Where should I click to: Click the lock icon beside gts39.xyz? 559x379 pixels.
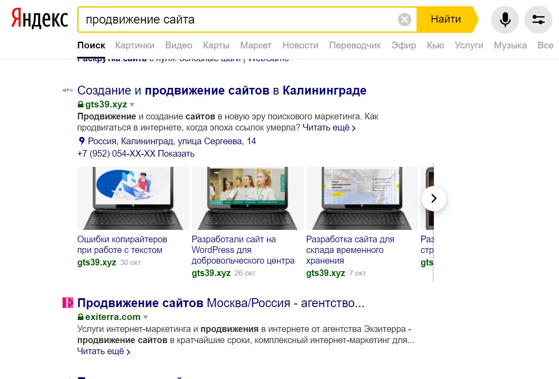click(x=80, y=105)
